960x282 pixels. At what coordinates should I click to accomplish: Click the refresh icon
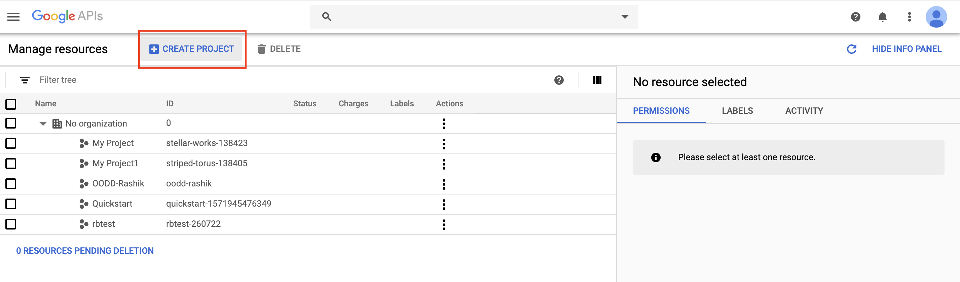852,49
